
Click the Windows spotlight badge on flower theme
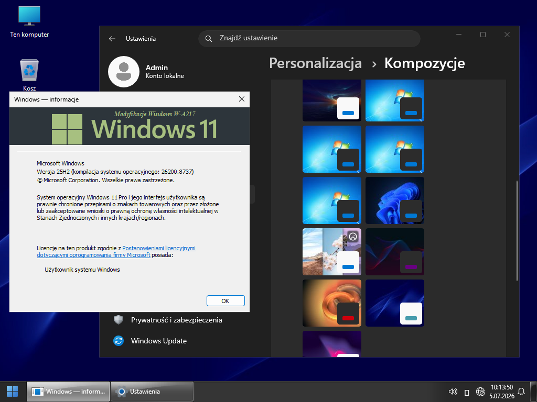(x=353, y=237)
